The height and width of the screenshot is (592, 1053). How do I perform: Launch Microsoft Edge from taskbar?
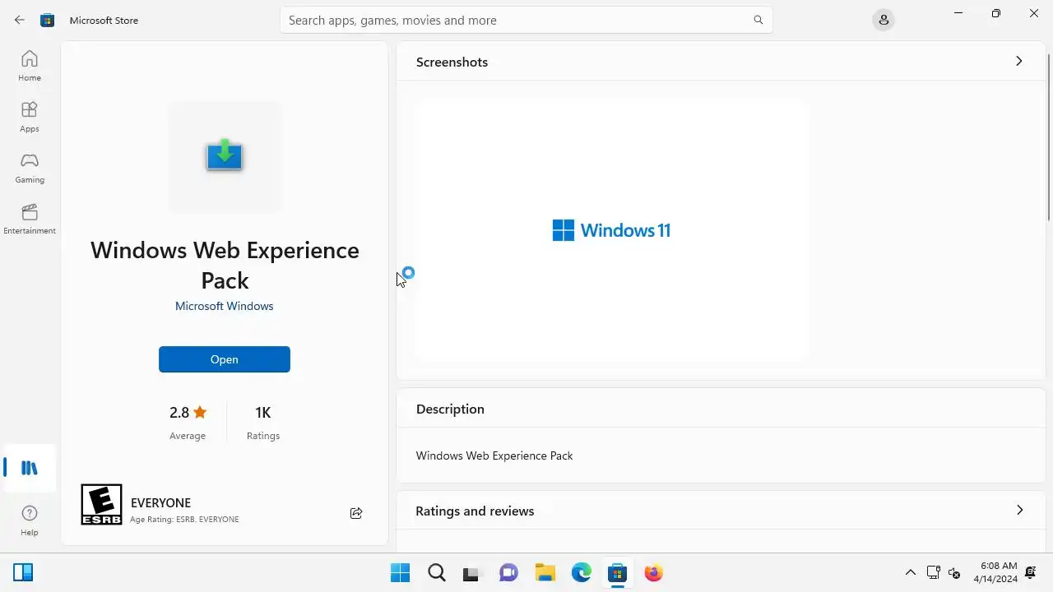click(x=581, y=572)
